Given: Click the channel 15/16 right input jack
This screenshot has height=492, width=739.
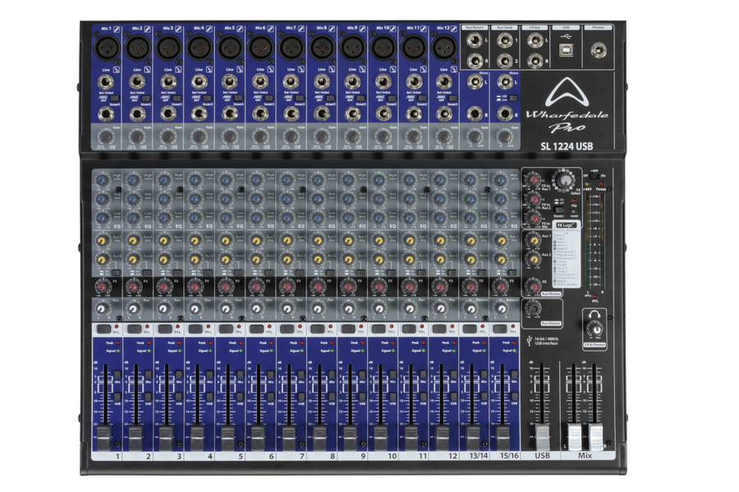Looking at the screenshot, I should pos(505,114).
